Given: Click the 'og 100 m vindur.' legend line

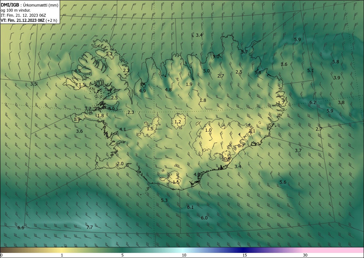Looking at the screenshot, I should pos(16,10).
